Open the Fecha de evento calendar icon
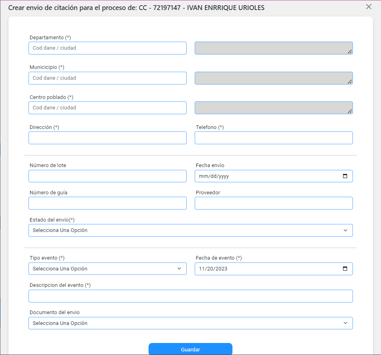 click(345, 268)
